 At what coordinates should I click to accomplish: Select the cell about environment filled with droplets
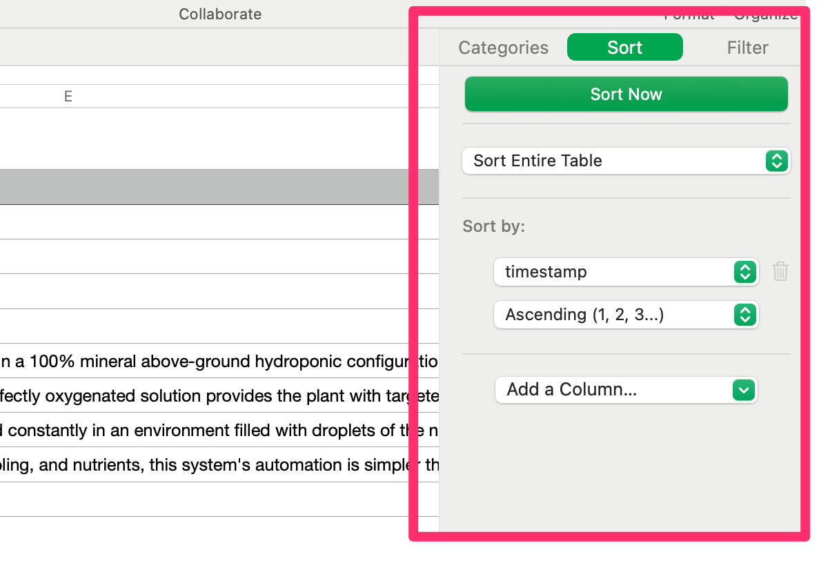coord(219,430)
